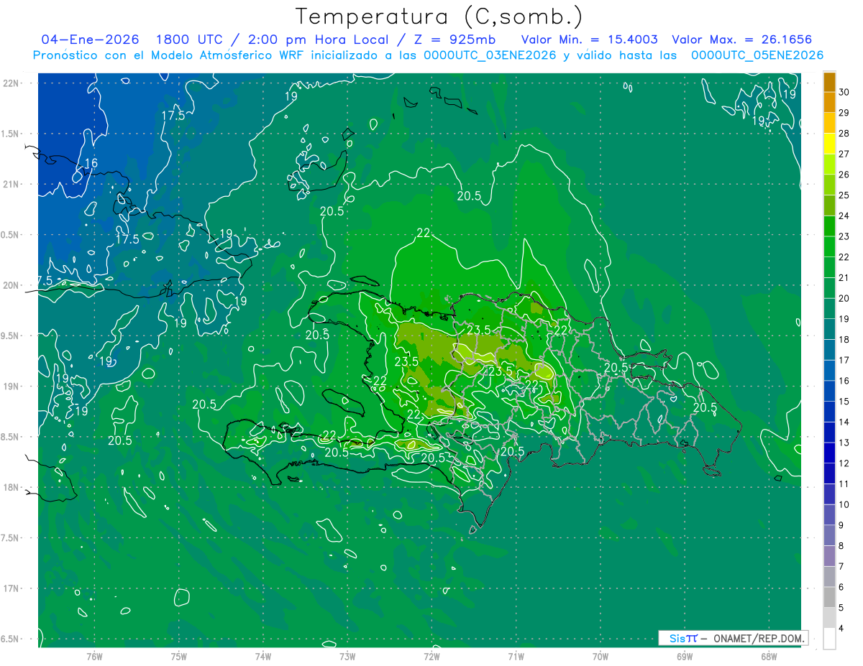Select the date text "04-Ene-2026"

(x=90, y=40)
